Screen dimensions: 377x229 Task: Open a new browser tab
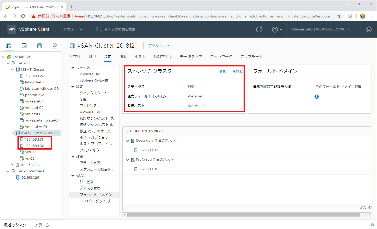pos(71,7)
